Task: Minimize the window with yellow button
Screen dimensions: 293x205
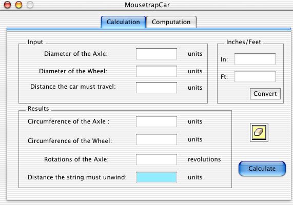Action: (18, 5)
